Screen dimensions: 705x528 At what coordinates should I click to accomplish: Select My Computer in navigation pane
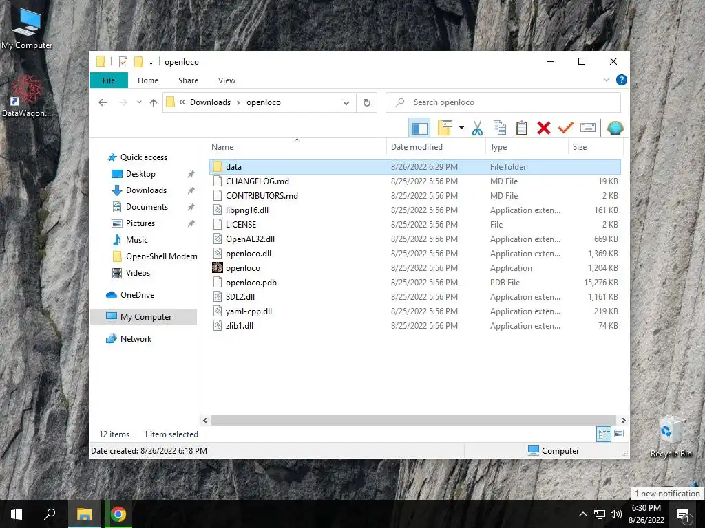point(143,317)
